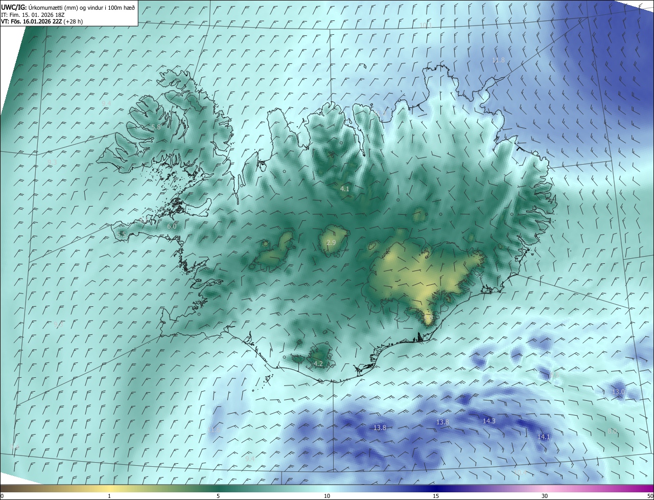Click the 30 tick label on the color scale
The image size is (654, 500).
[545, 496]
